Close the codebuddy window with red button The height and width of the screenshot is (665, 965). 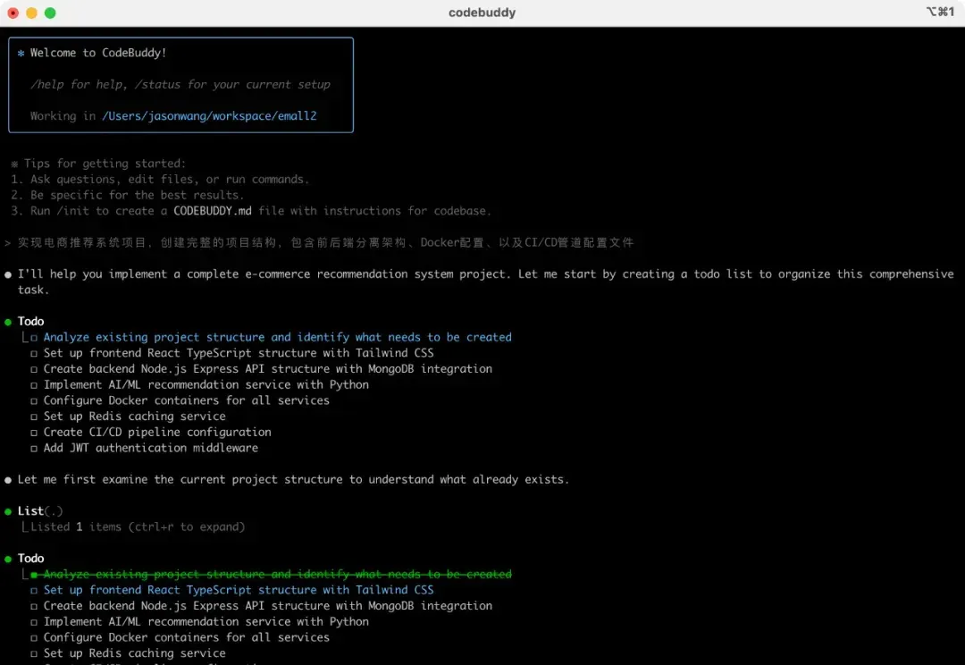pos(13,13)
